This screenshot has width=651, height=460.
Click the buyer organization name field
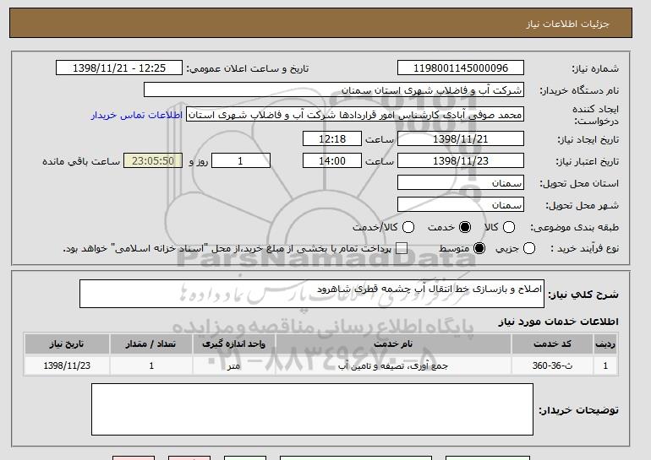(x=334, y=90)
